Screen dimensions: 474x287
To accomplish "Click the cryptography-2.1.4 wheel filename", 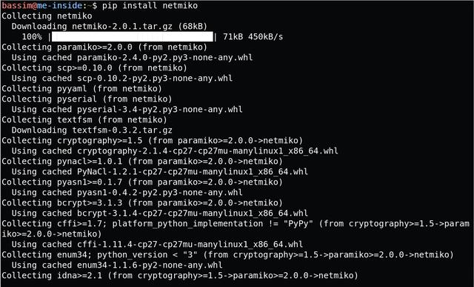I will tap(207, 151).
